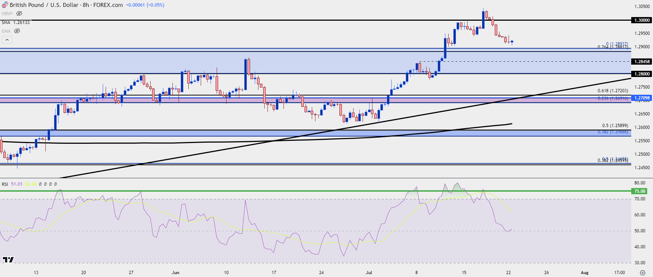This screenshot has width=653, height=277.
Task: Select the 0.382 (1.25666) Fibonacci label
Action: click(x=613, y=132)
